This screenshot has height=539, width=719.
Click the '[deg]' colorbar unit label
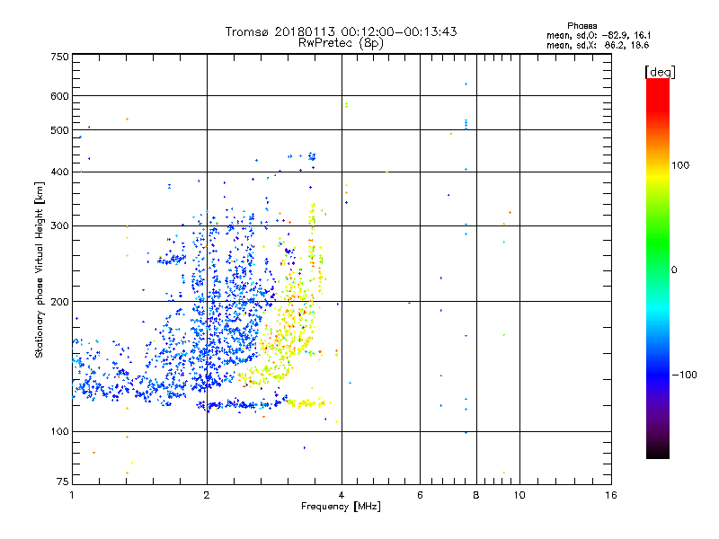pos(660,72)
